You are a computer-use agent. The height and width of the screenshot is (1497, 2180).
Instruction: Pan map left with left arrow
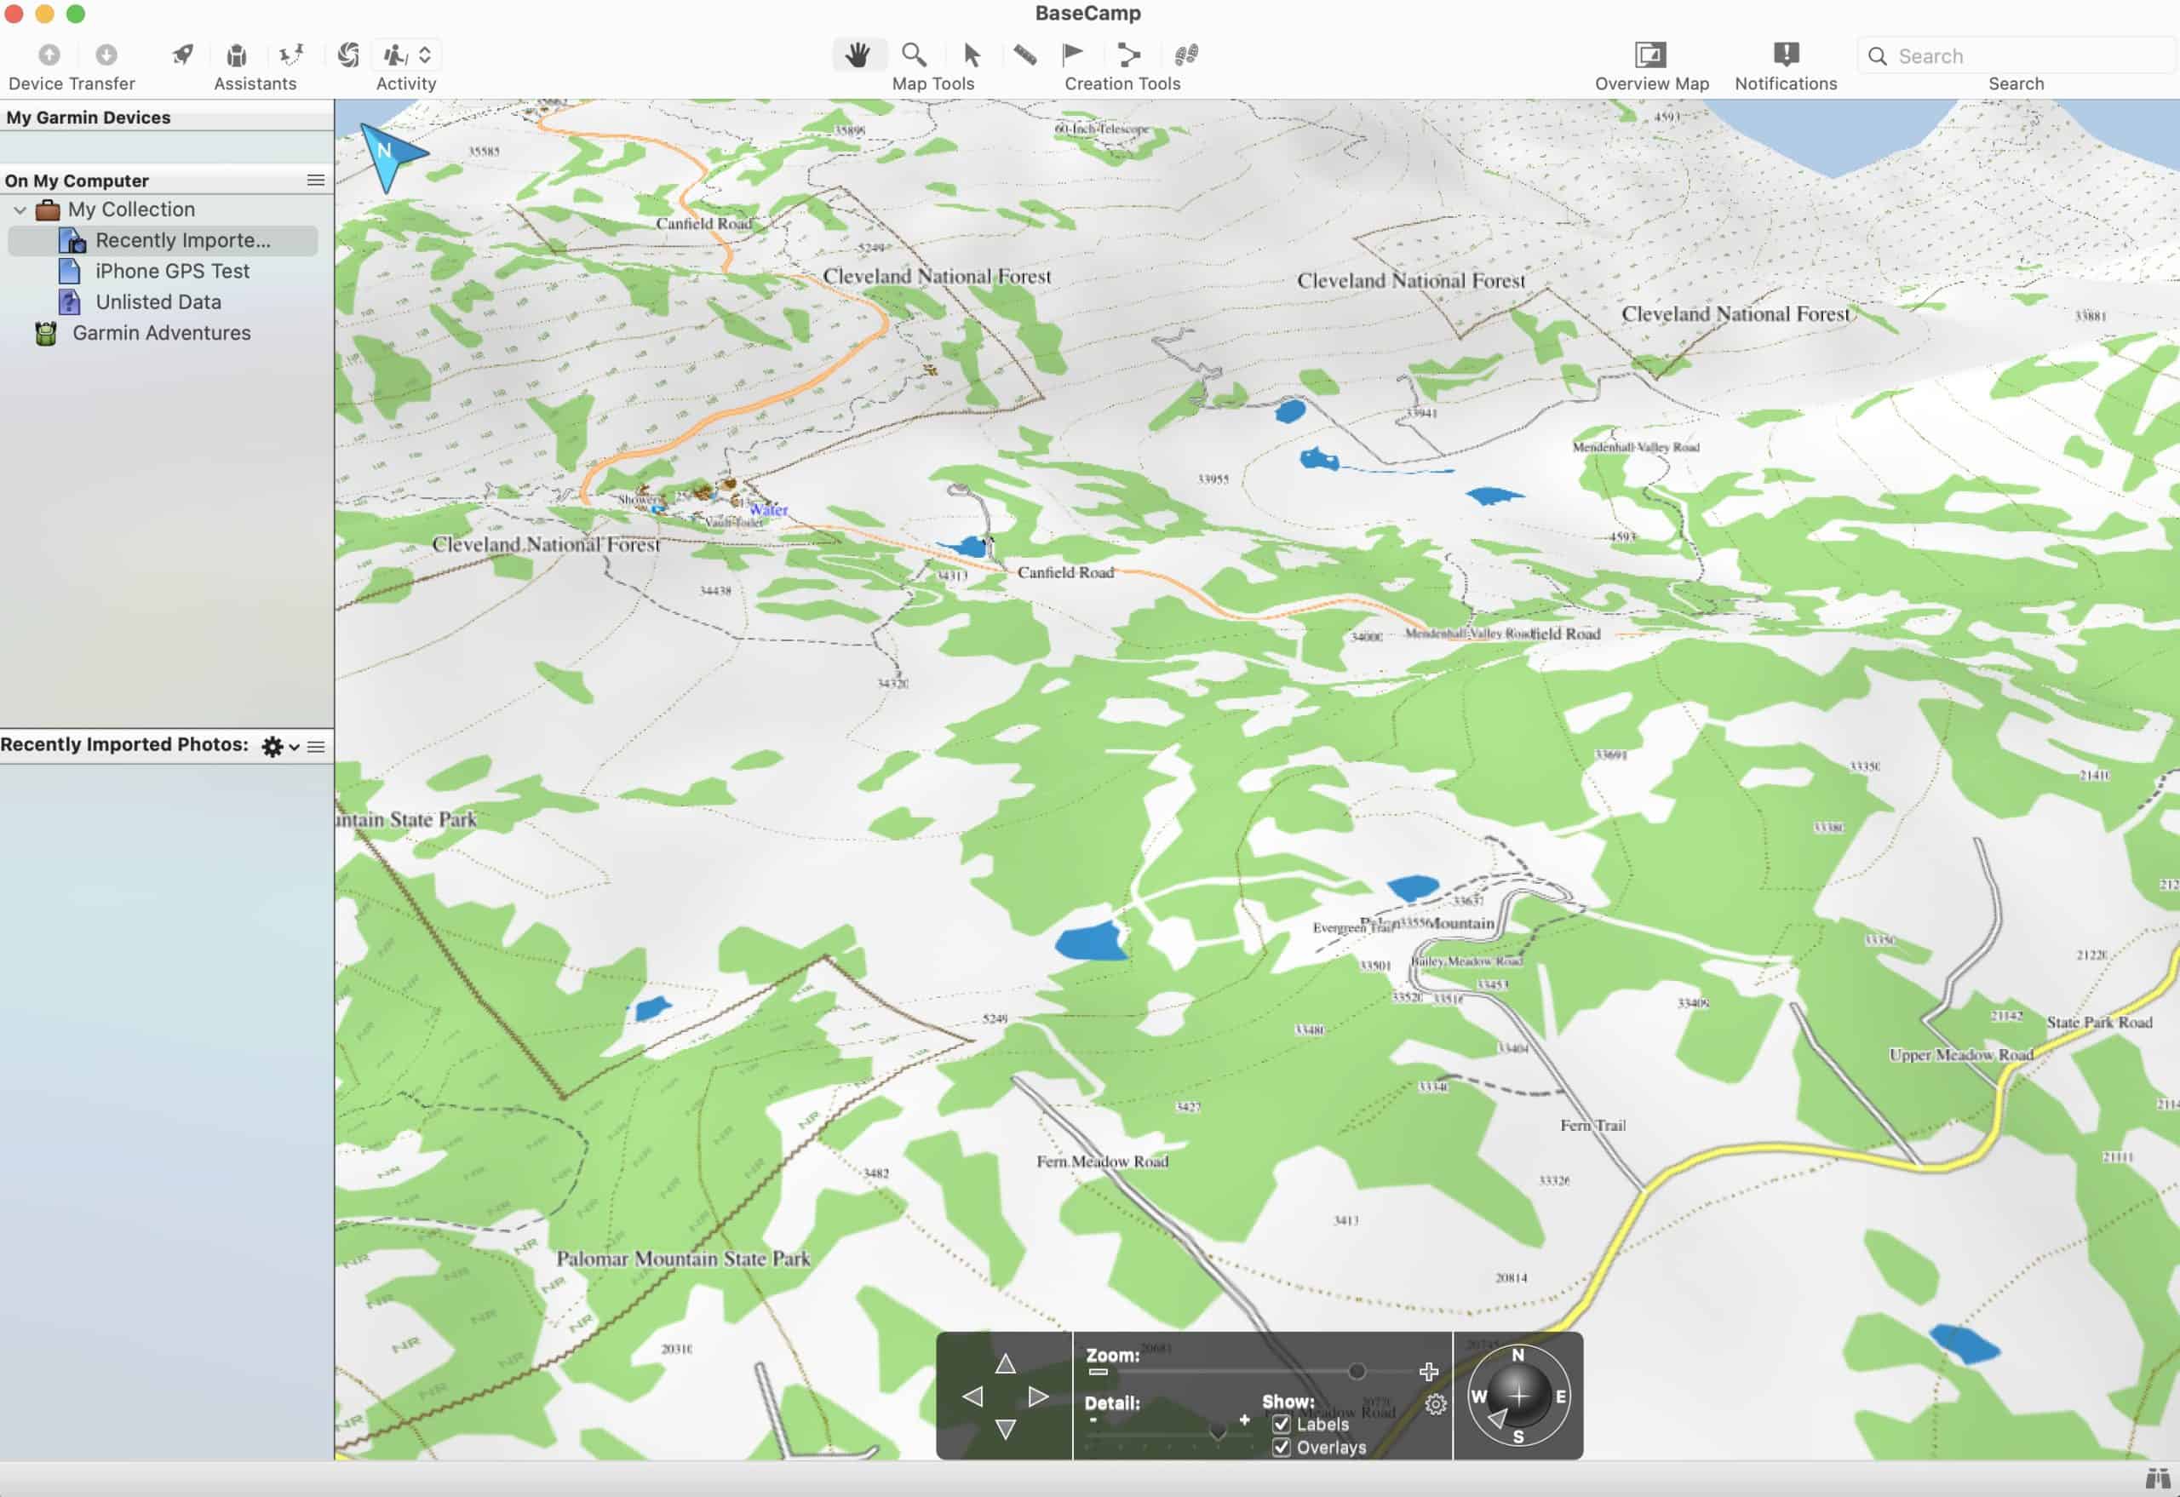(972, 1397)
